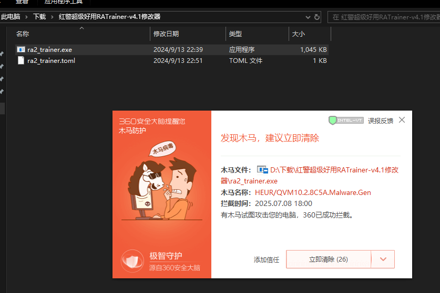Sort files by the 大小 column header
440x293 pixels.
[298, 34]
